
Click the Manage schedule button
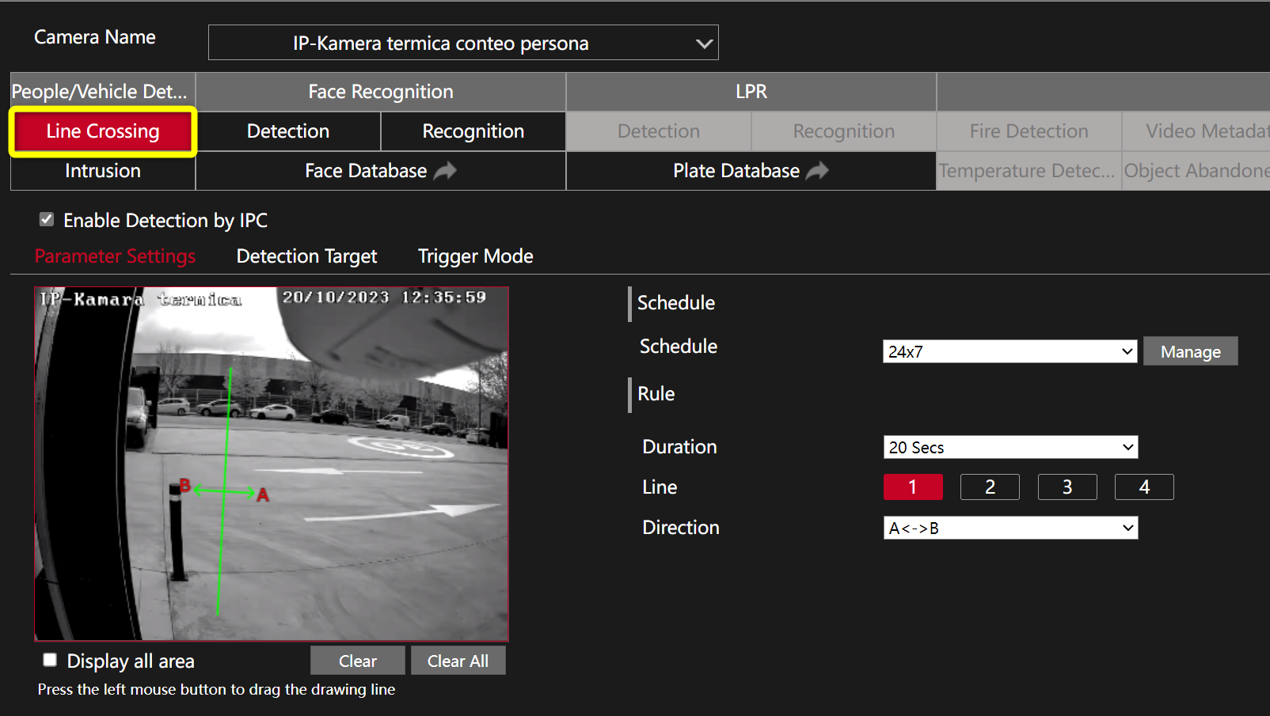1190,352
